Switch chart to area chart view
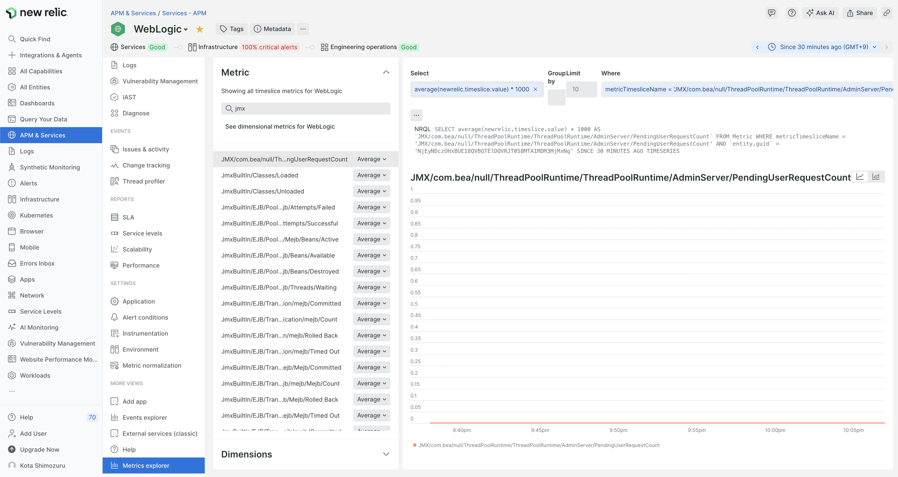Viewport: 898px width, 477px height. [x=876, y=177]
